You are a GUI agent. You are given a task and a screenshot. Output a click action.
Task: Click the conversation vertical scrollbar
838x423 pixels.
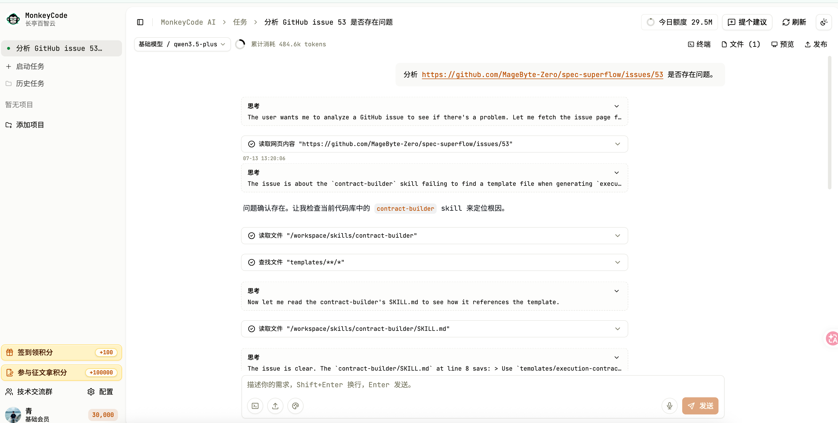[x=829, y=123]
